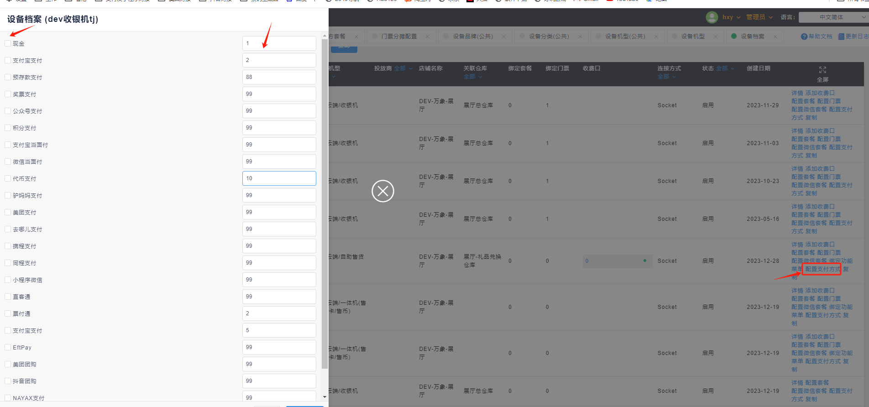Viewport: 869px width, 407px height.
Task: Click the x on the 设备机型 tab
Action: tap(716, 37)
